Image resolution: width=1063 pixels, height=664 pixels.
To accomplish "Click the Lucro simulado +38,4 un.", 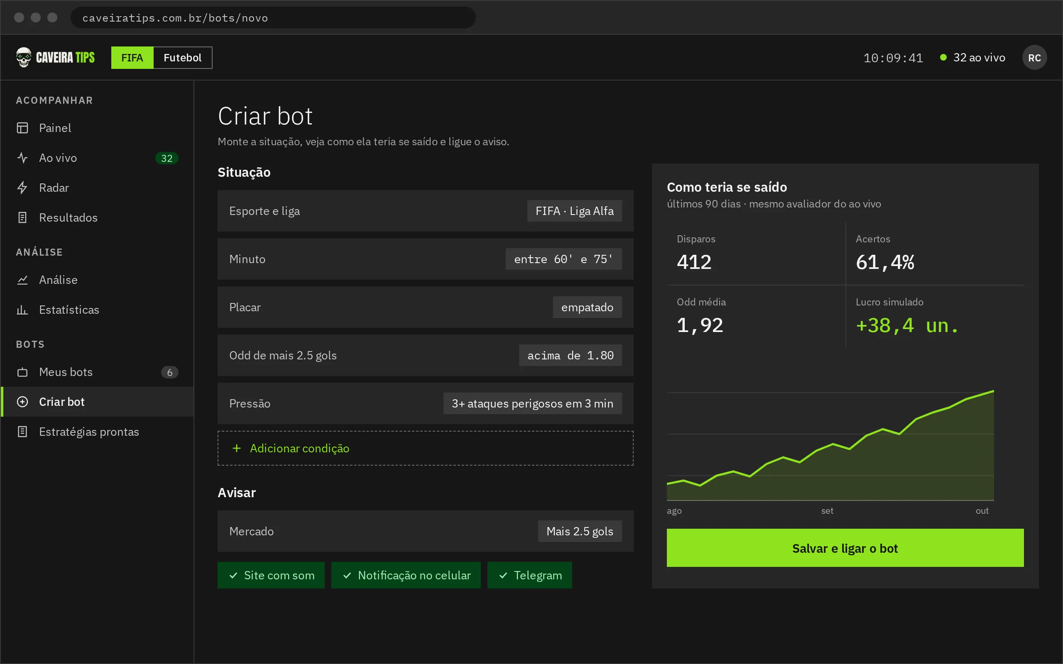I will click(907, 325).
